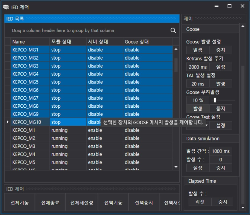This screenshot has width=250, height=215.
Task: Collapse the Elapsed Time section header
Action: click(x=211, y=181)
